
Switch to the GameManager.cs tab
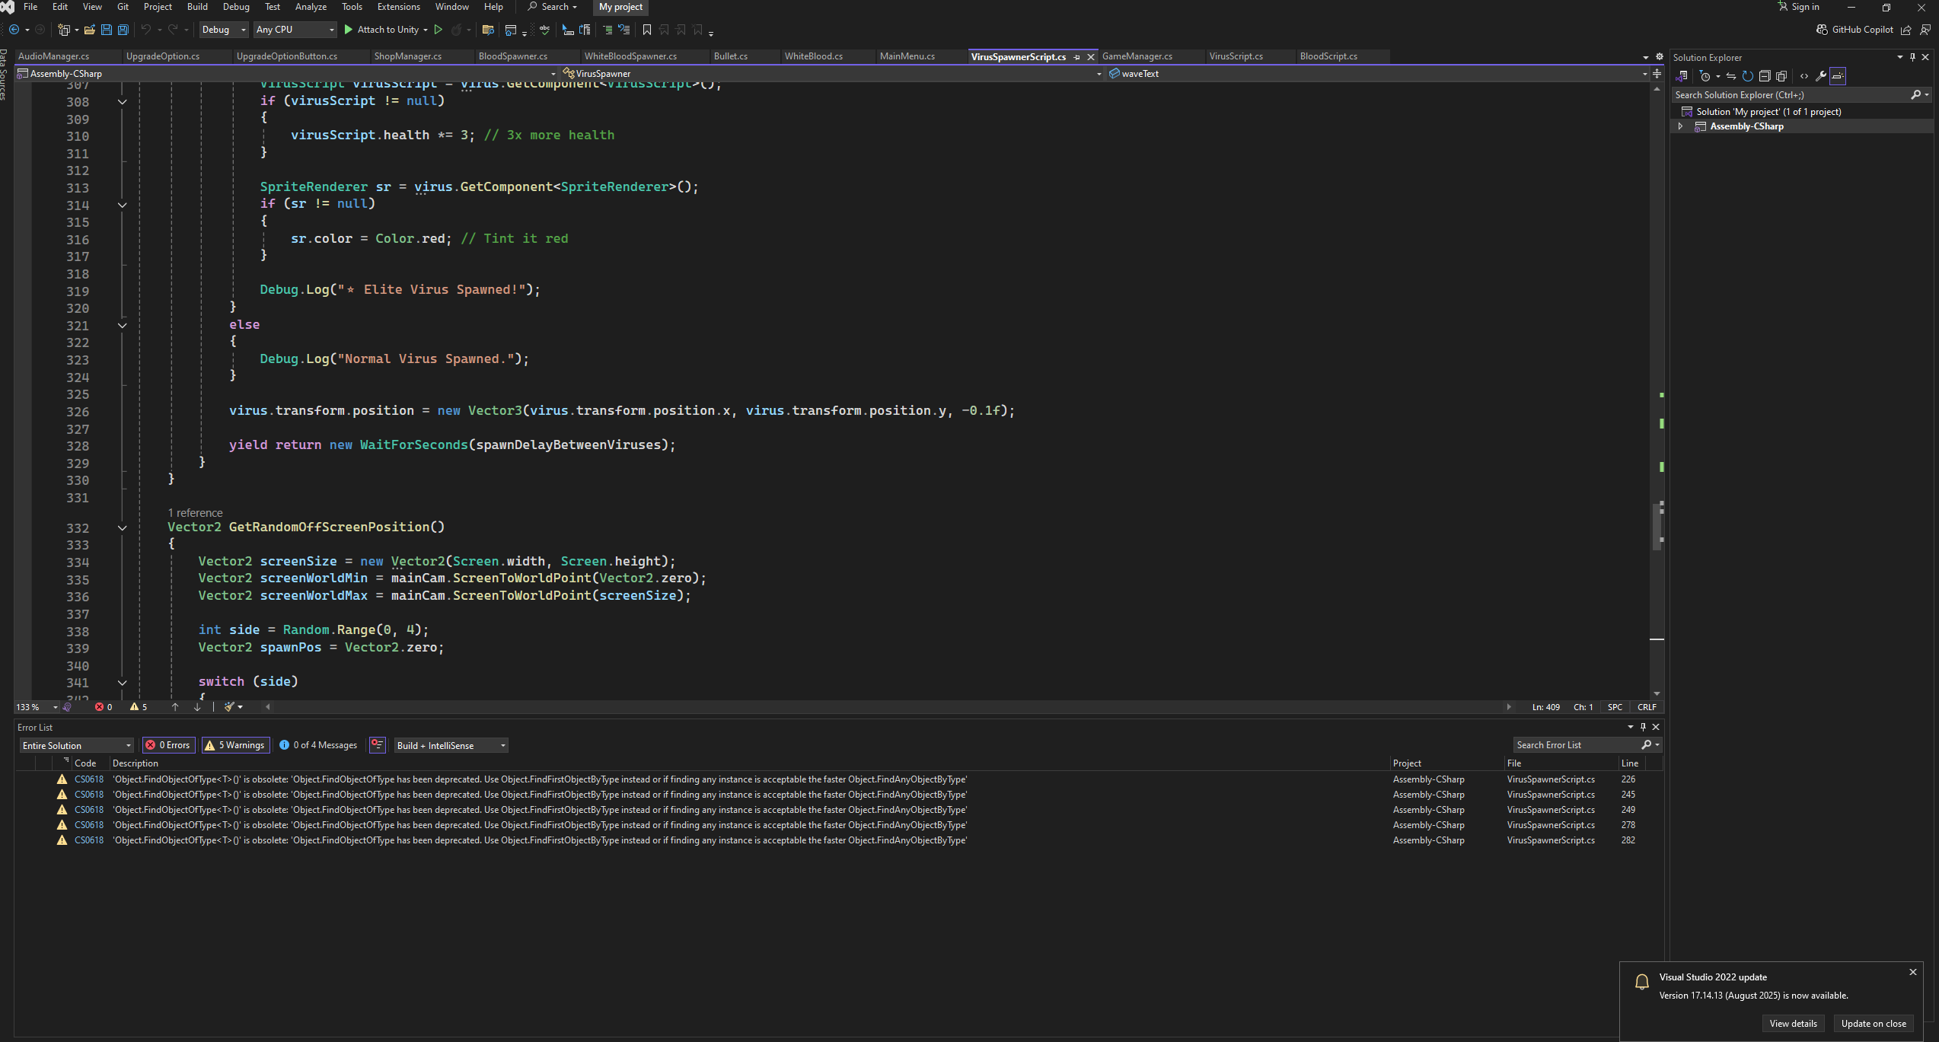tap(1137, 56)
